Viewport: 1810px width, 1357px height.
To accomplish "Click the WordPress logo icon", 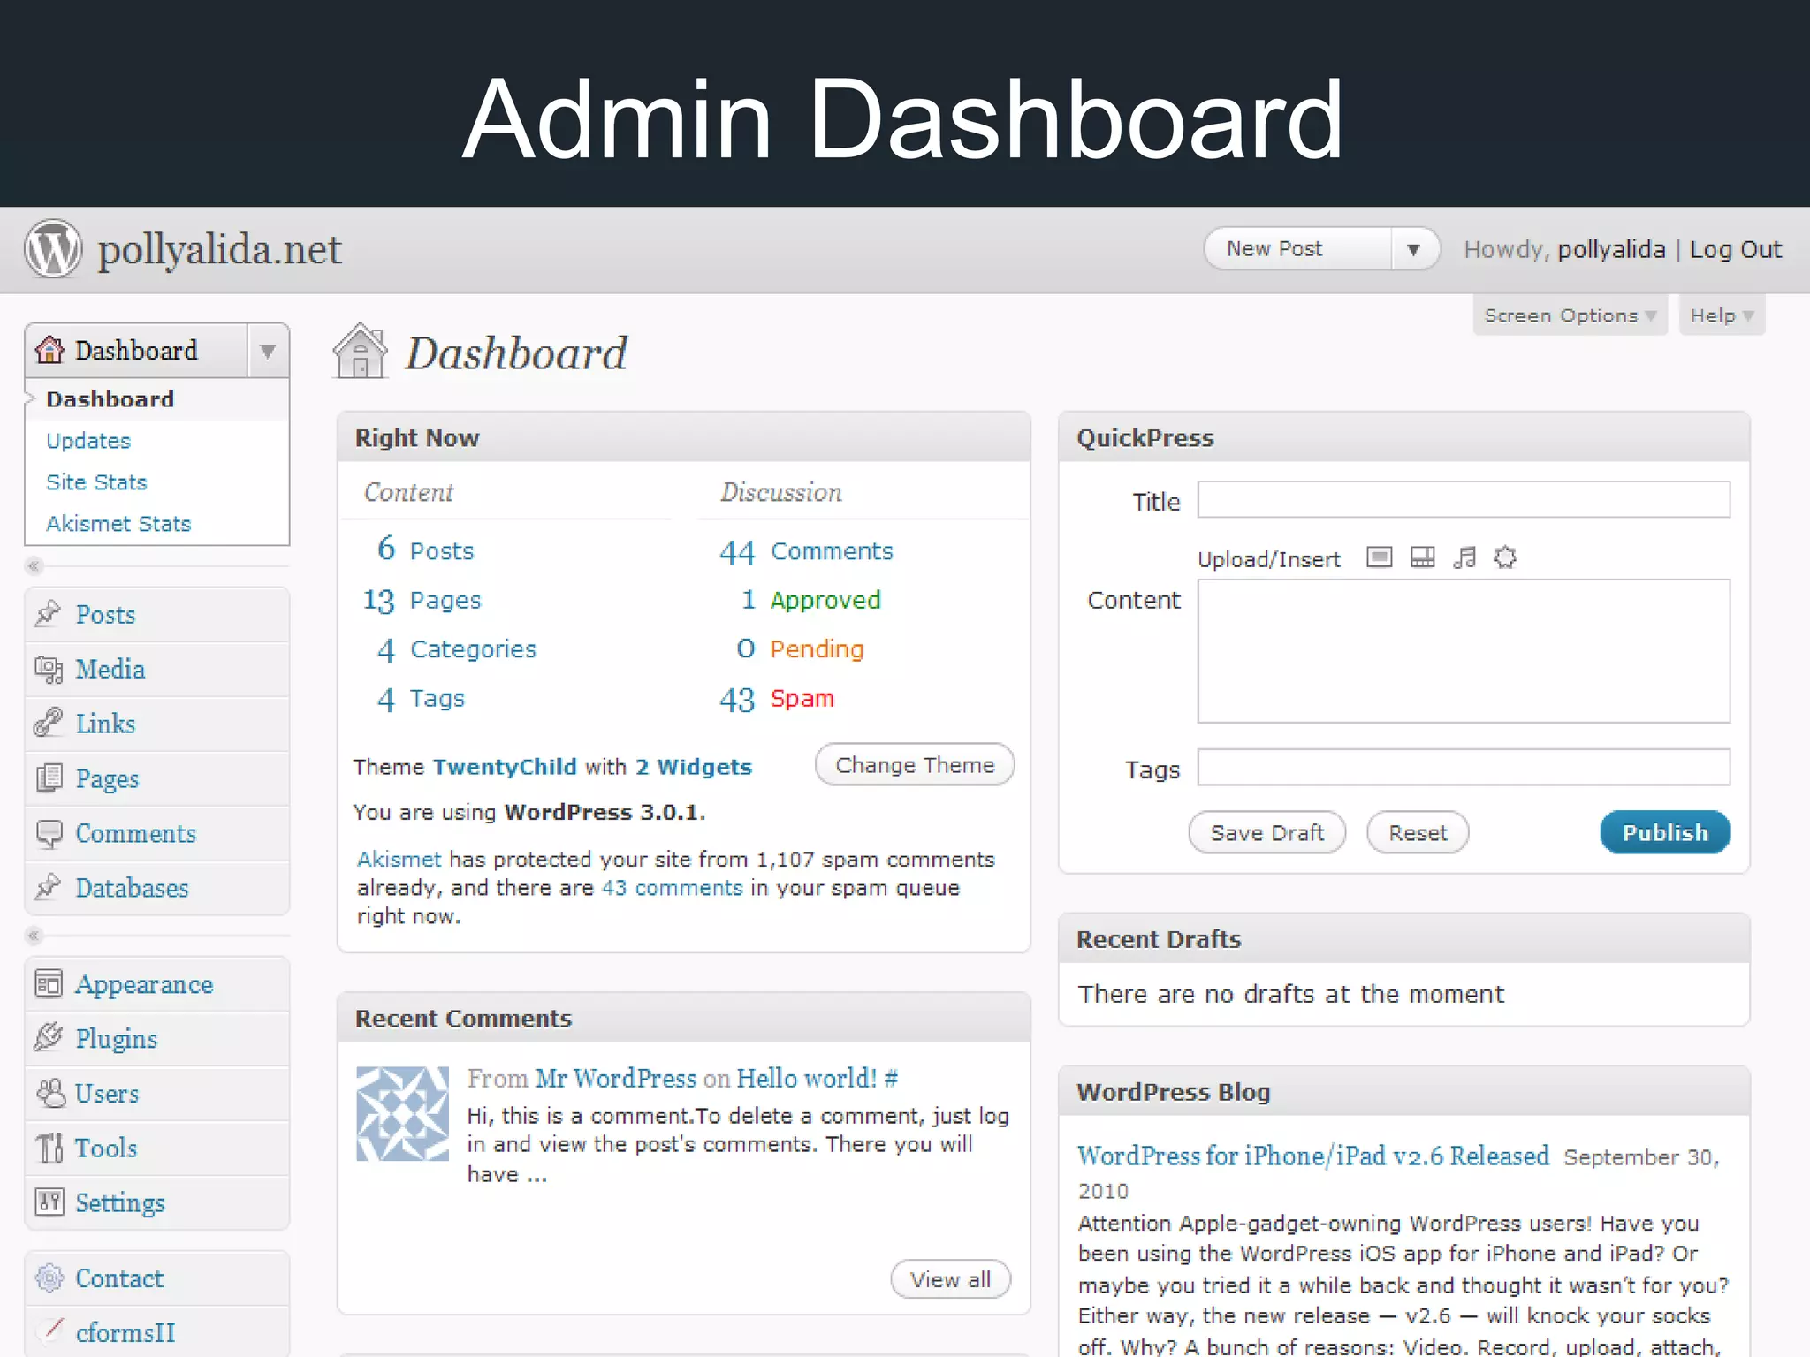I will coord(53,248).
